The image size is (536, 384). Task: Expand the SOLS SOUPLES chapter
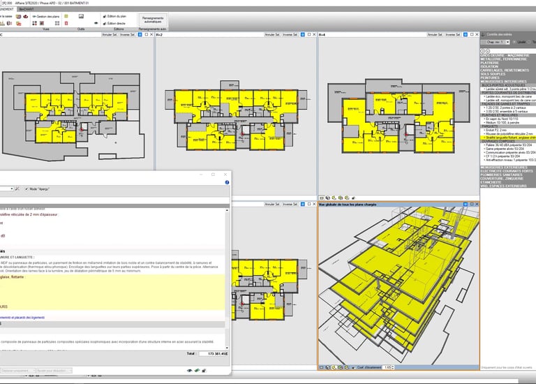point(508,74)
